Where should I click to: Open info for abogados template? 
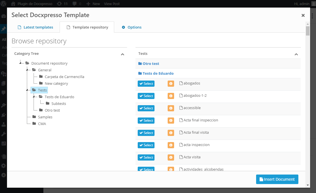click(171, 83)
